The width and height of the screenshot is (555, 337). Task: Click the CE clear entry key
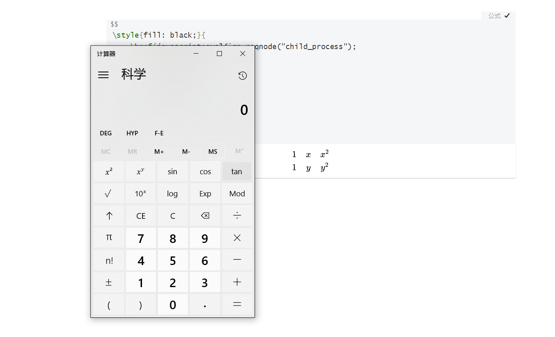140,216
